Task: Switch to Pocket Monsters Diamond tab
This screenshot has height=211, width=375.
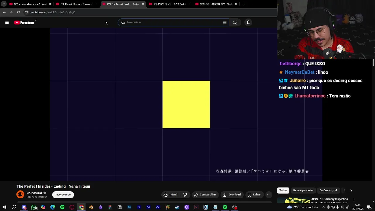Action: pos(76,4)
